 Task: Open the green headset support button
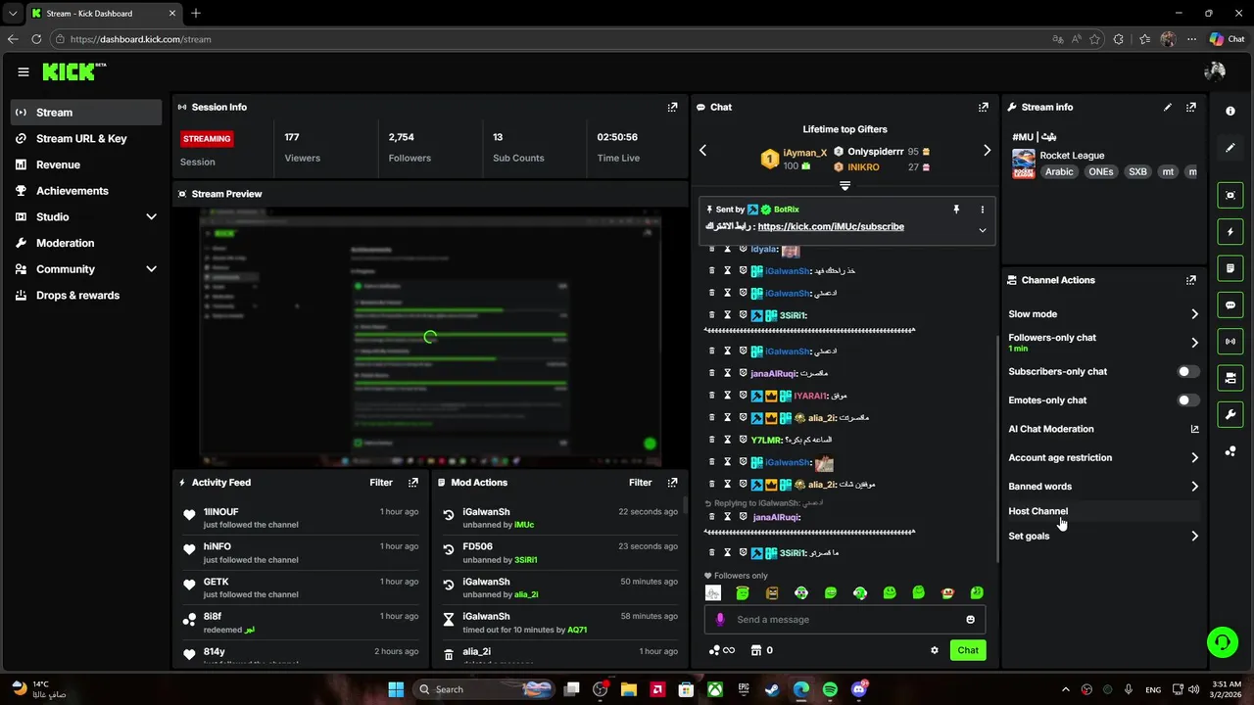click(x=1222, y=642)
